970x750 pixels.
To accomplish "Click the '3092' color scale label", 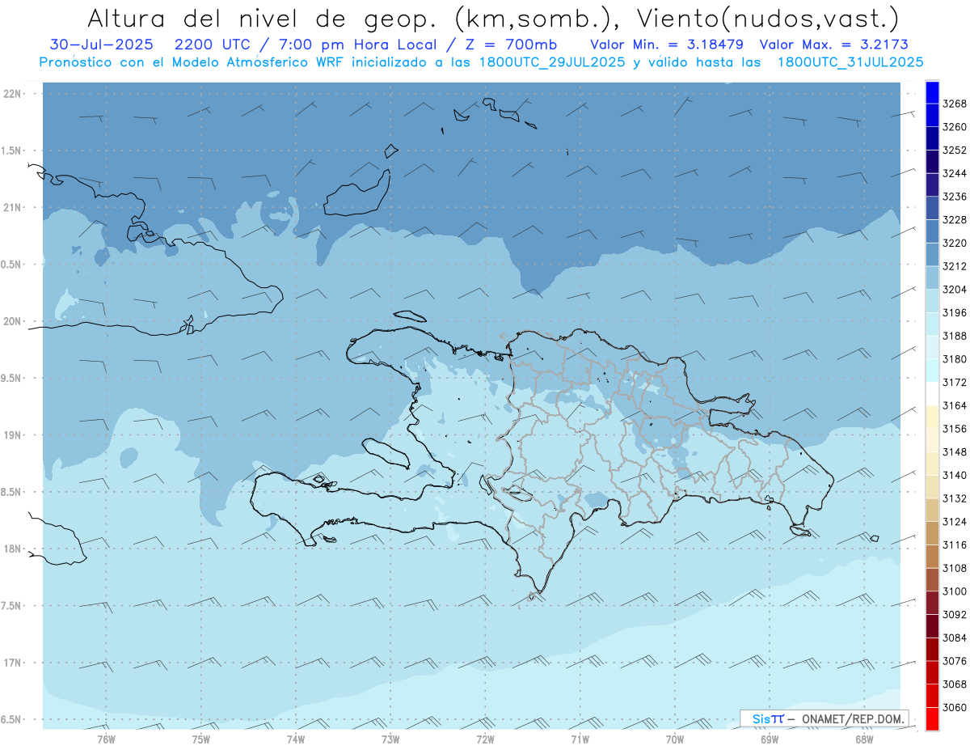I will (955, 615).
